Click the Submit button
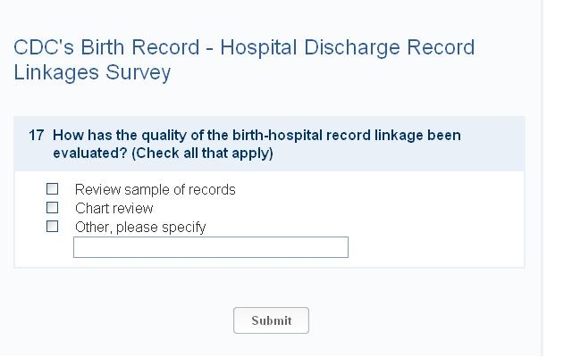 [271, 320]
